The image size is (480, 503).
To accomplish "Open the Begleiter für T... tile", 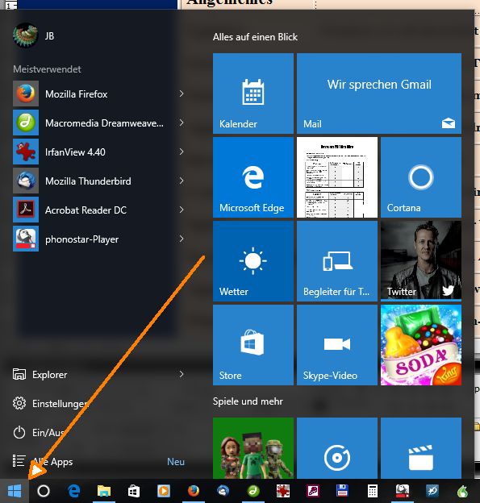I will coord(337,261).
